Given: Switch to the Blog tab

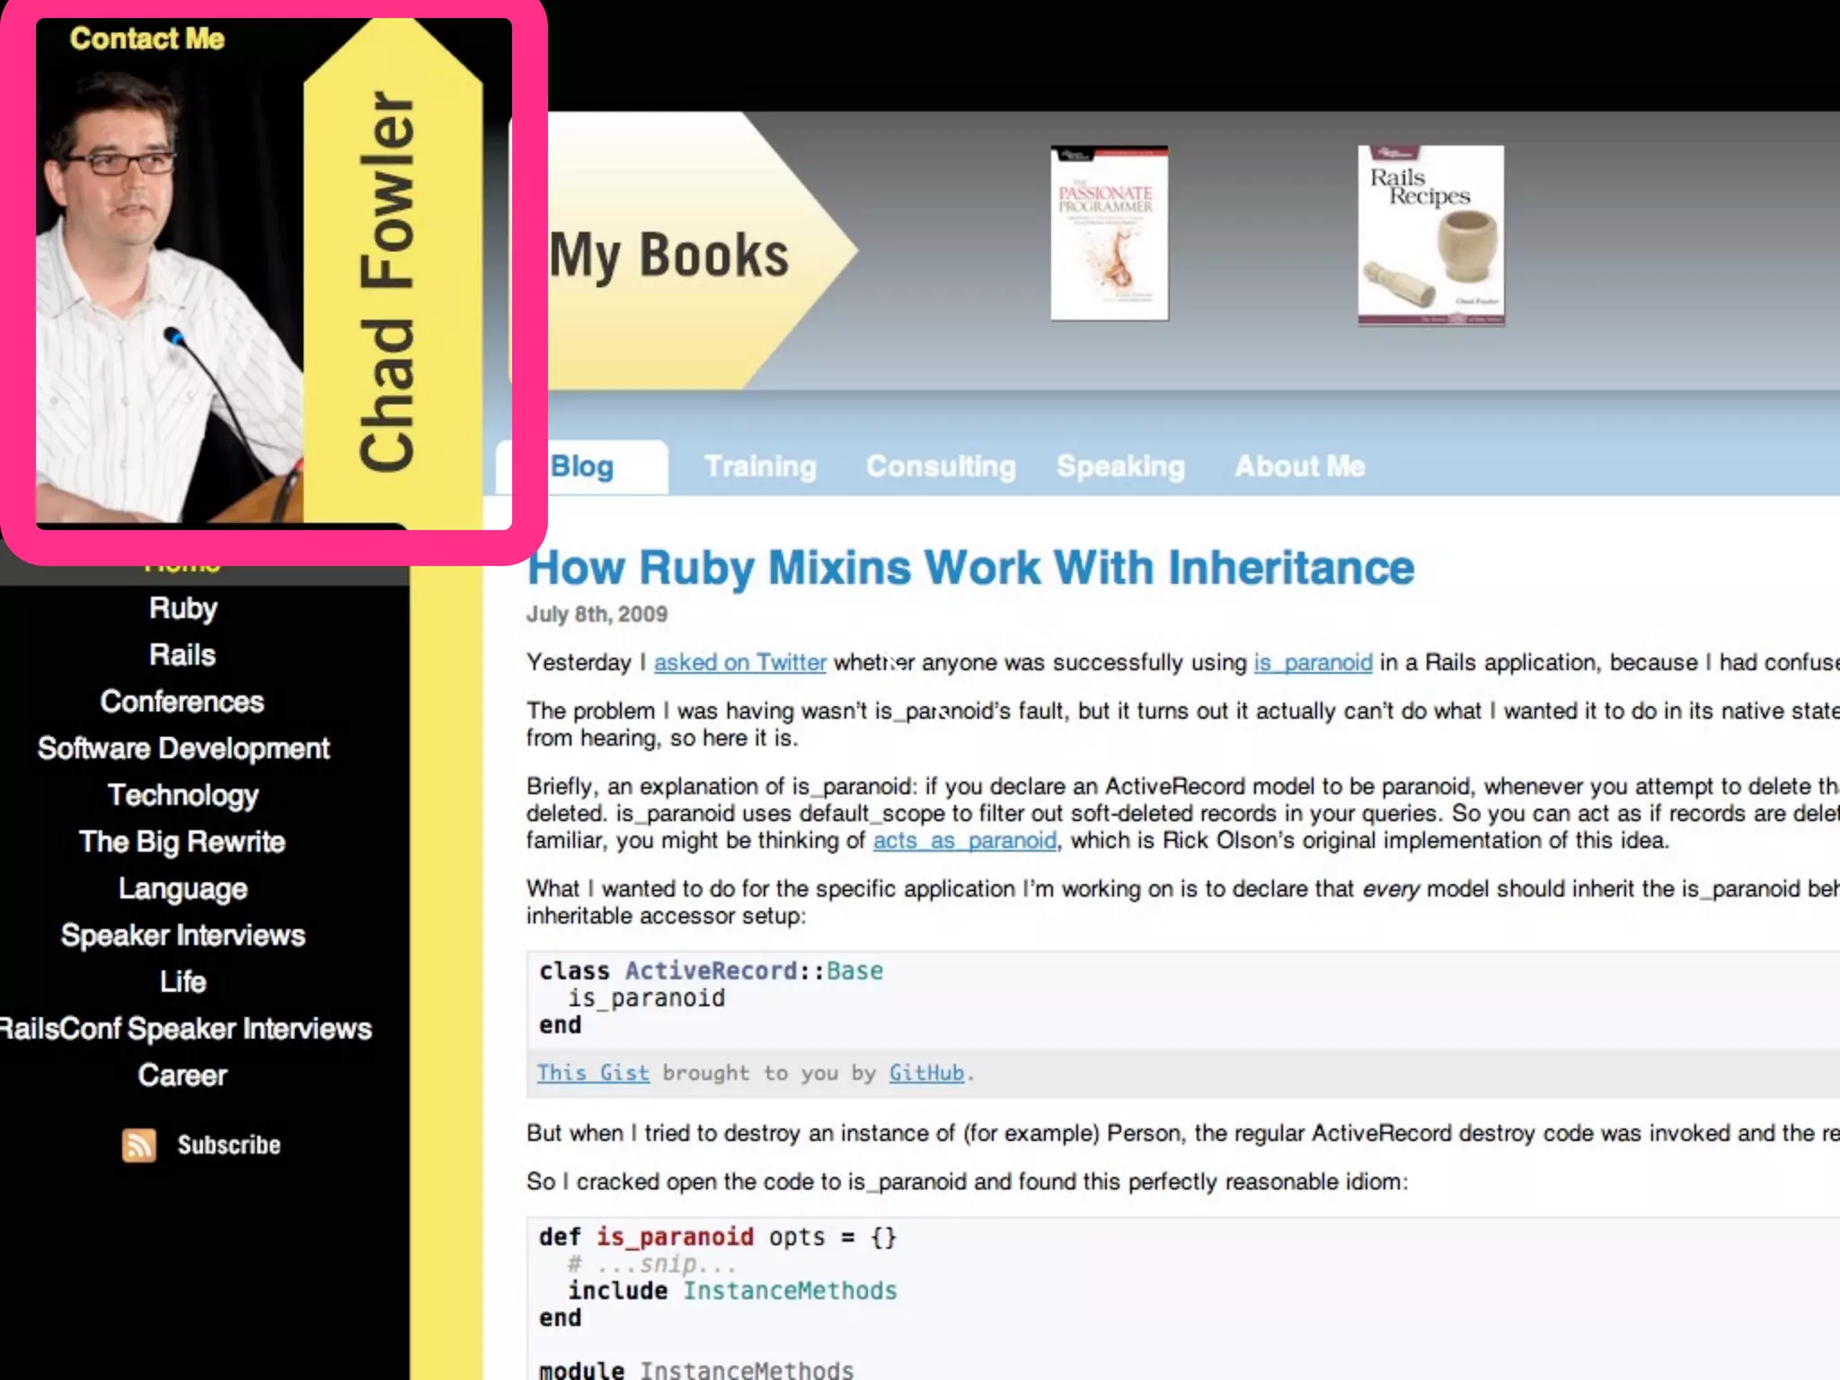Looking at the screenshot, I should (582, 466).
